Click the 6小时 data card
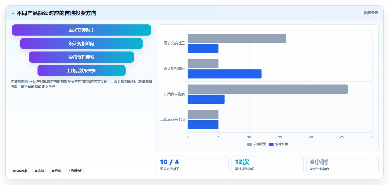This screenshot has width=389, height=185. point(342,165)
